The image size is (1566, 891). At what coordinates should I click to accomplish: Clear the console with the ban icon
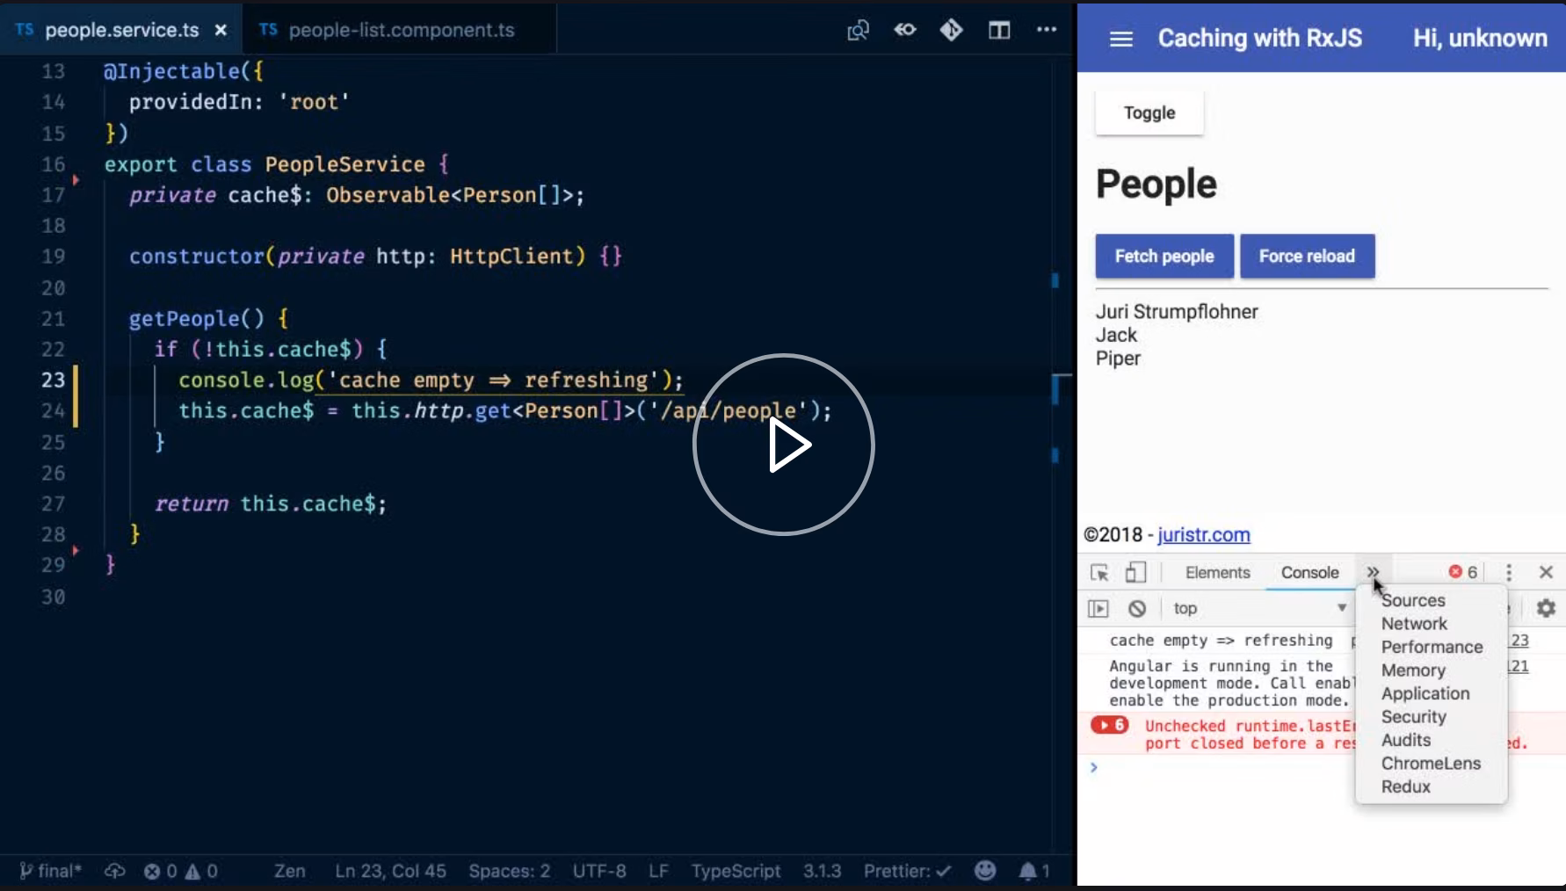pos(1136,609)
